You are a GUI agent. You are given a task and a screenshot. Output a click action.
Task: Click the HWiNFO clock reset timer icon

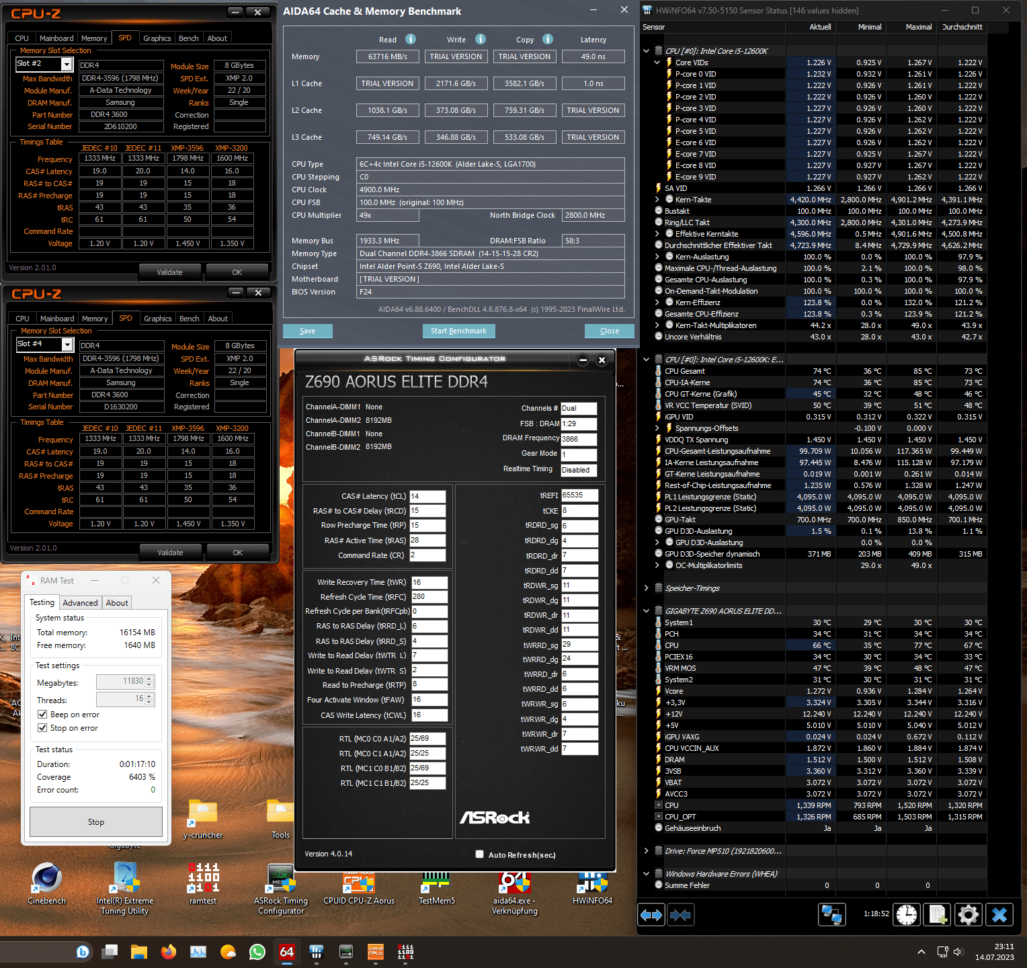pos(907,915)
